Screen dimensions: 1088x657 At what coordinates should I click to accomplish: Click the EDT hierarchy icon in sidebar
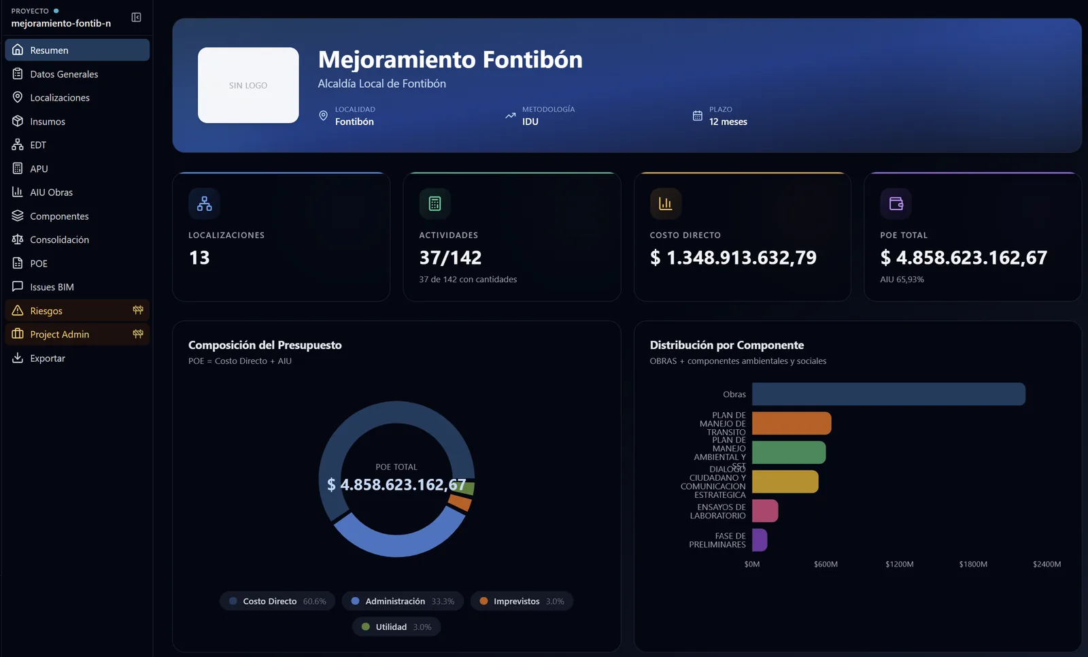point(18,144)
